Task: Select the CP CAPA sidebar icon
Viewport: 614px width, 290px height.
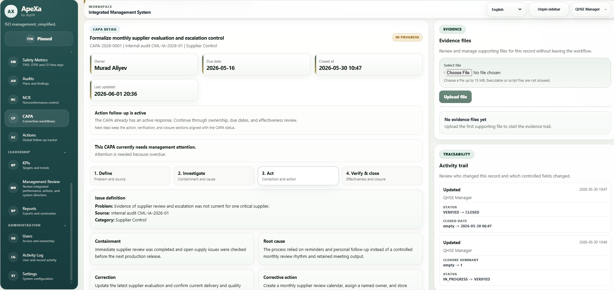Action: pos(13,118)
